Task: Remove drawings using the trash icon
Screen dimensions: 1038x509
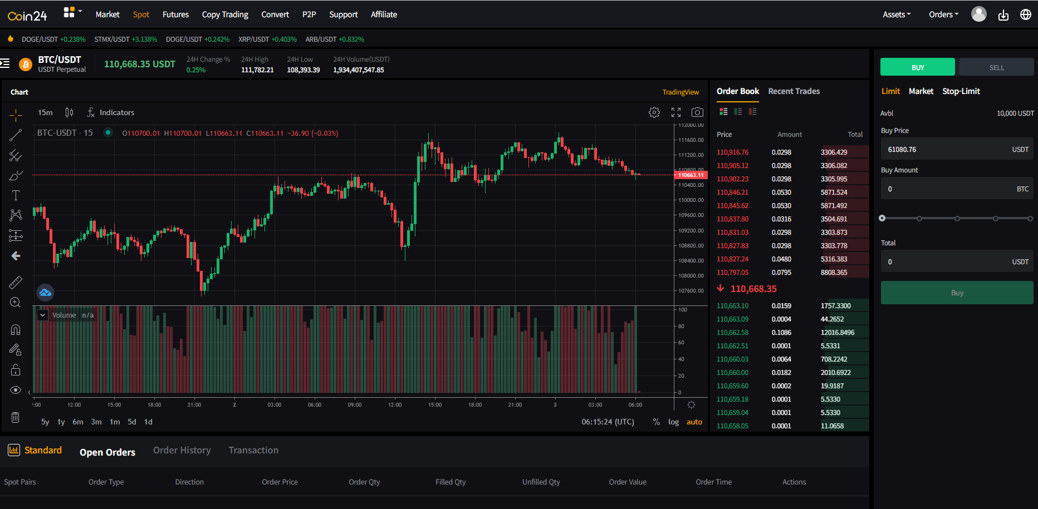Action: 16,417
